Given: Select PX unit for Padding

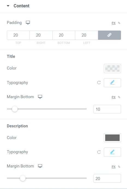Looking at the screenshot, I should point(113,23).
